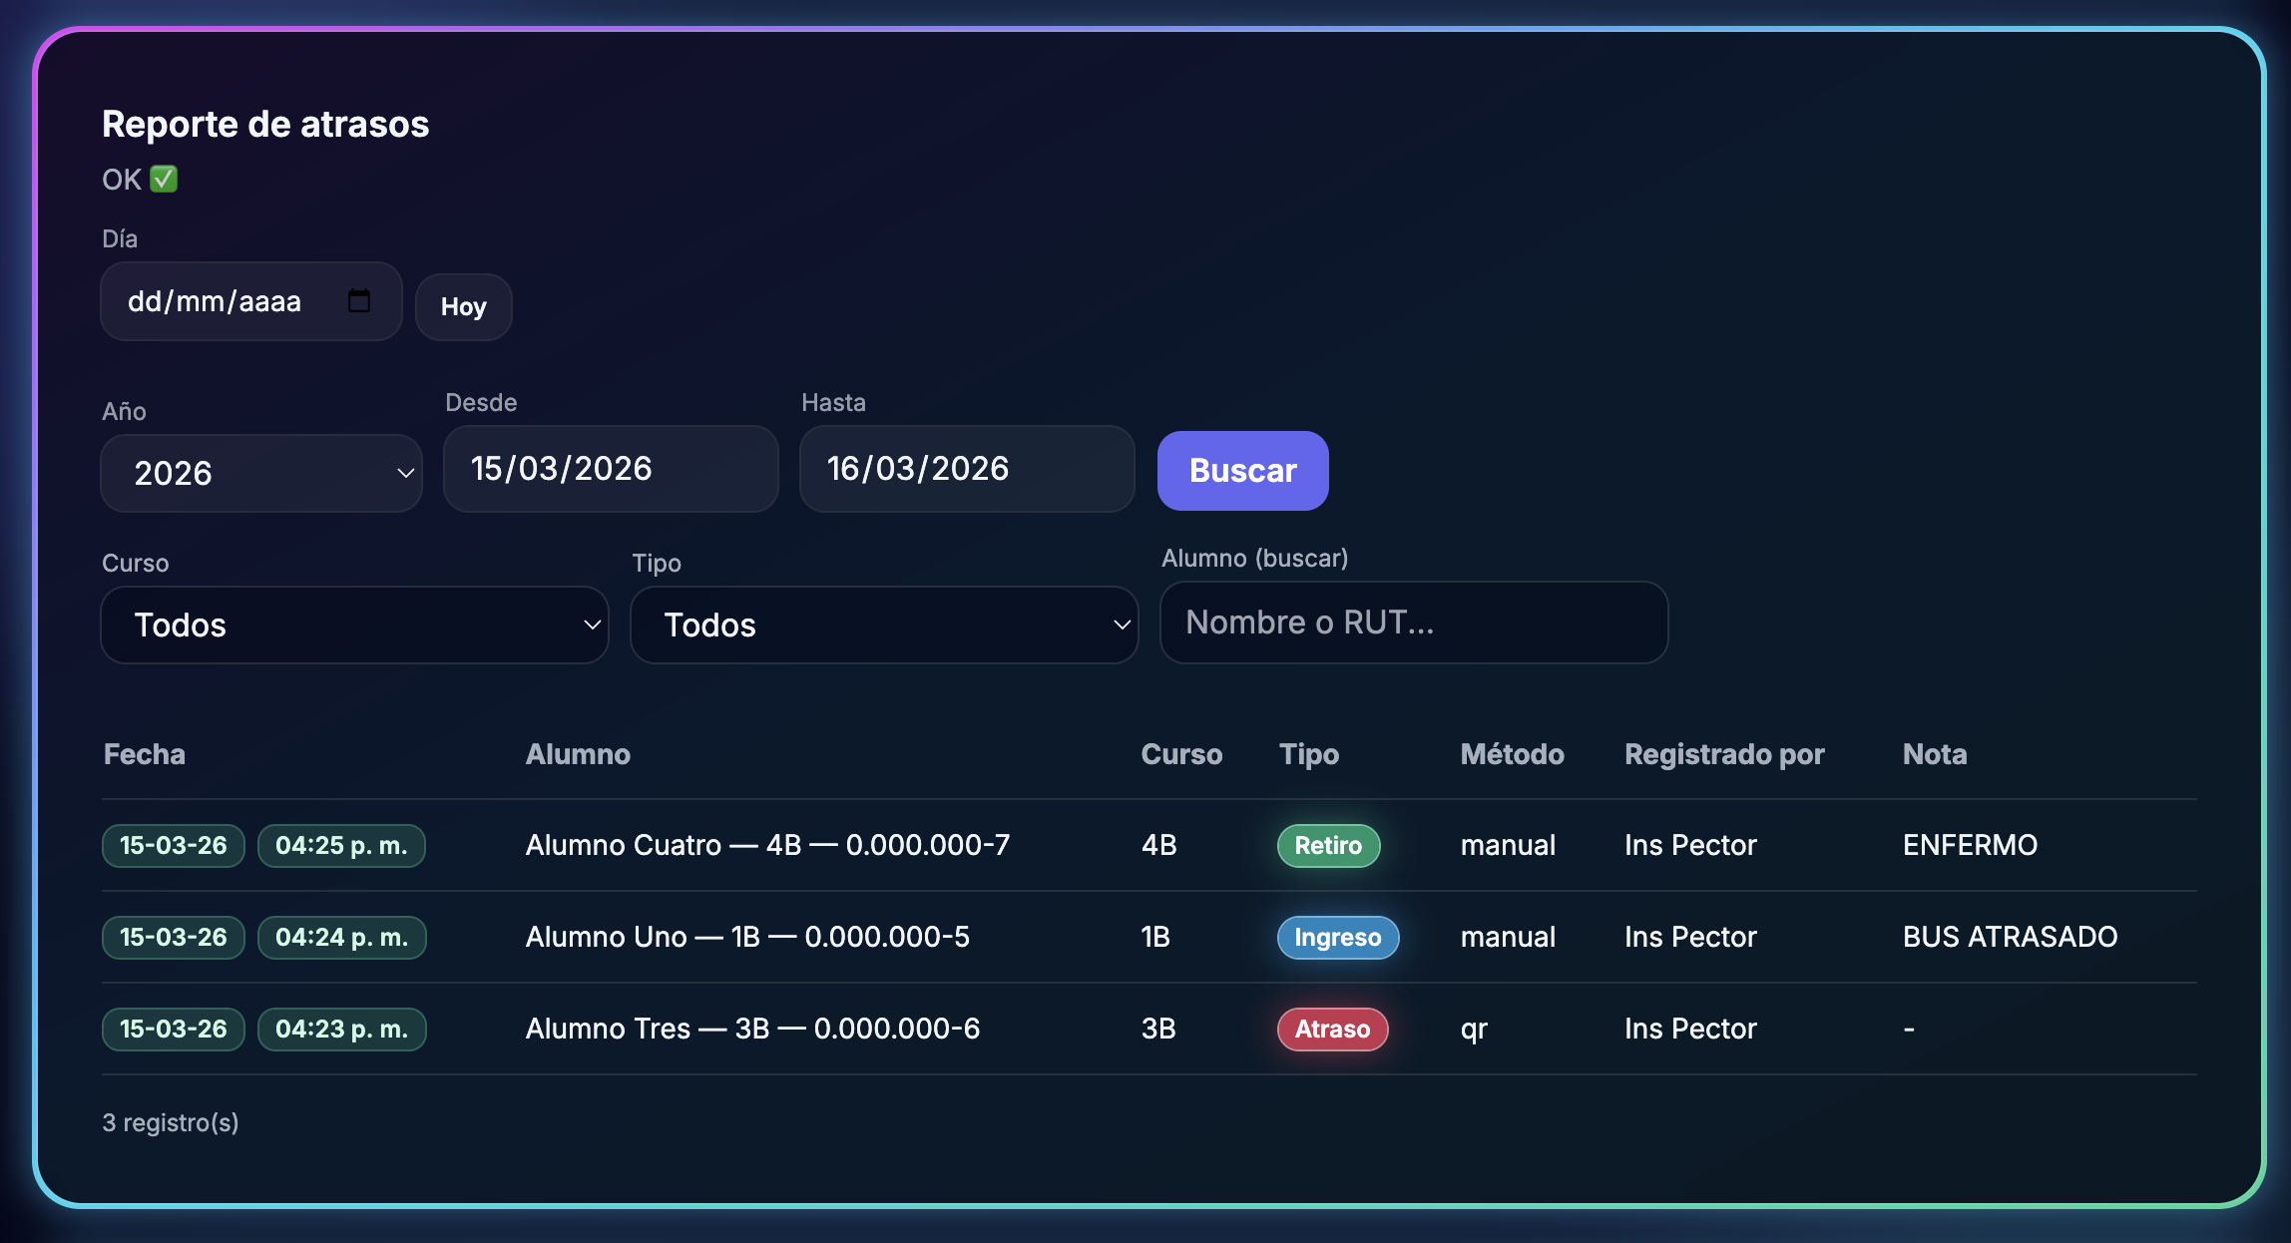Open the Año 2026 dropdown
Screen dimensions: 2291x1243
[x=261, y=473]
